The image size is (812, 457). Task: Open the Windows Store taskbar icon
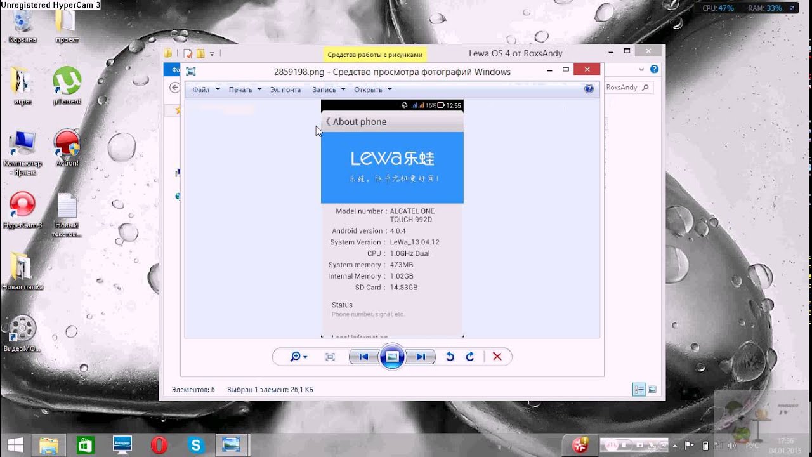coord(86,445)
